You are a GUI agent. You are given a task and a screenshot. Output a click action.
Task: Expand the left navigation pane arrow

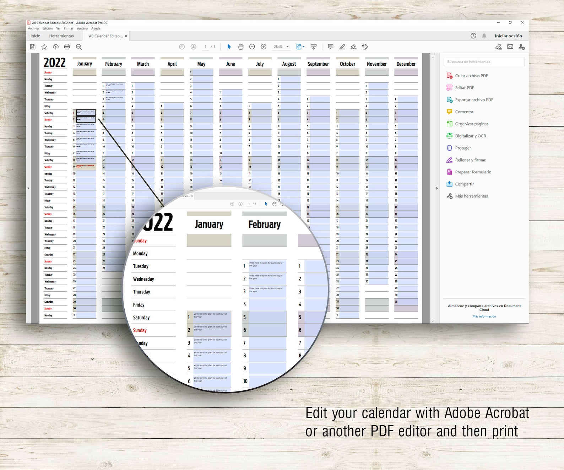point(28,188)
